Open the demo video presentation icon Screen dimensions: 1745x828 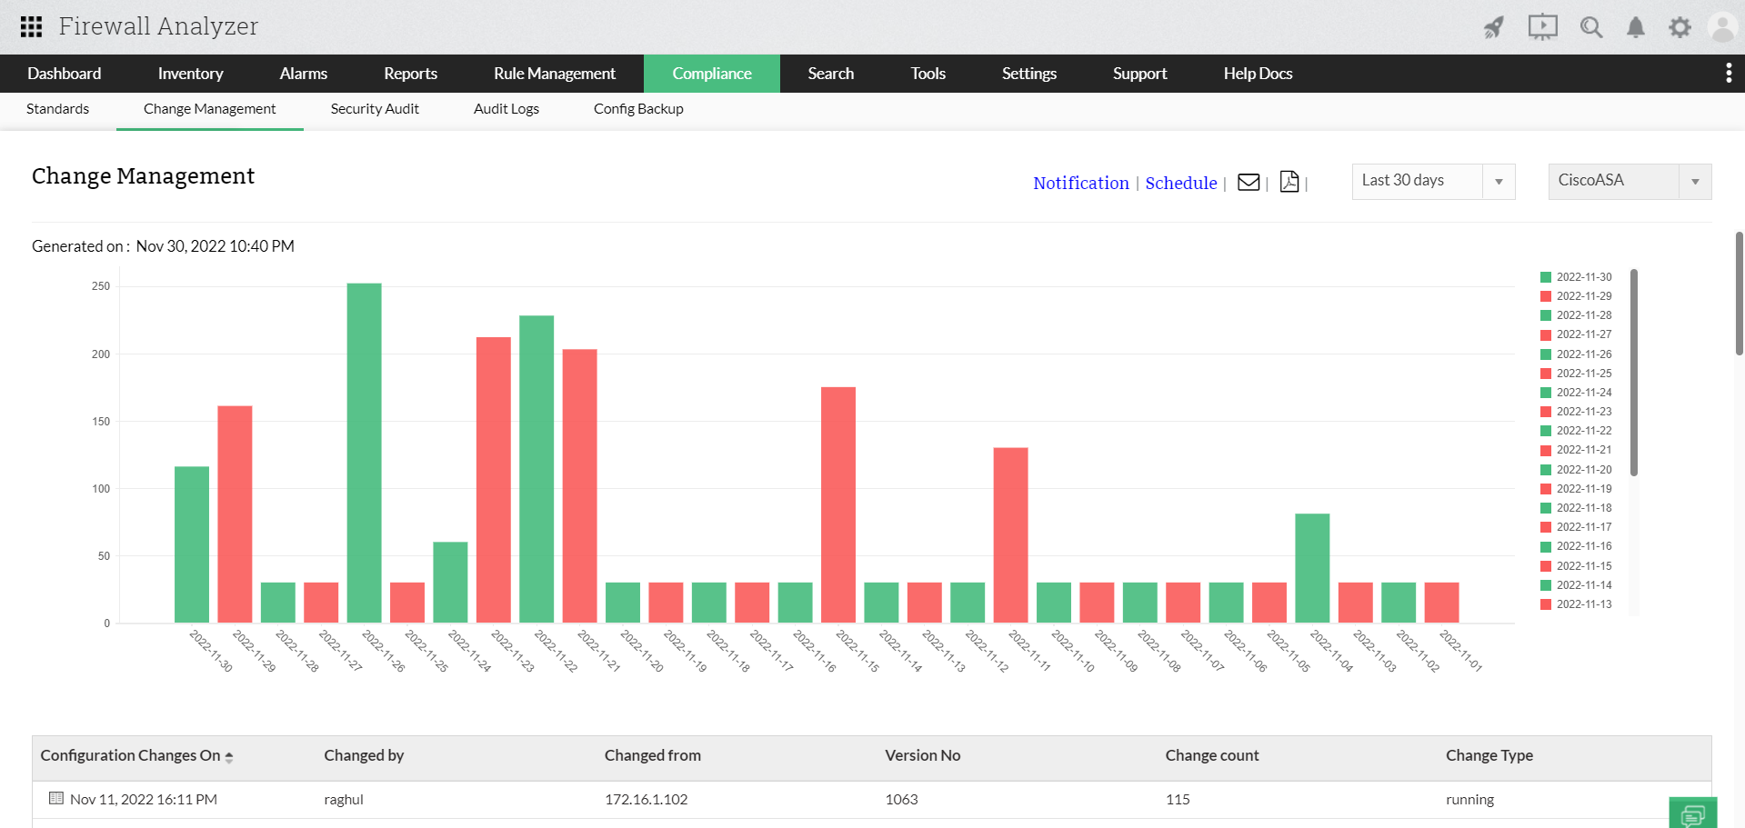pos(1541,27)
